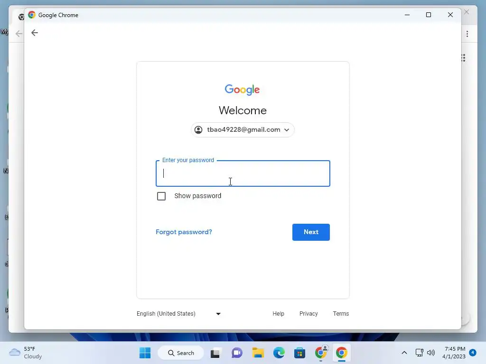Click the account avatar icon beside the email
The height and width of the screenshot is (364, 486).
point(198,130)
